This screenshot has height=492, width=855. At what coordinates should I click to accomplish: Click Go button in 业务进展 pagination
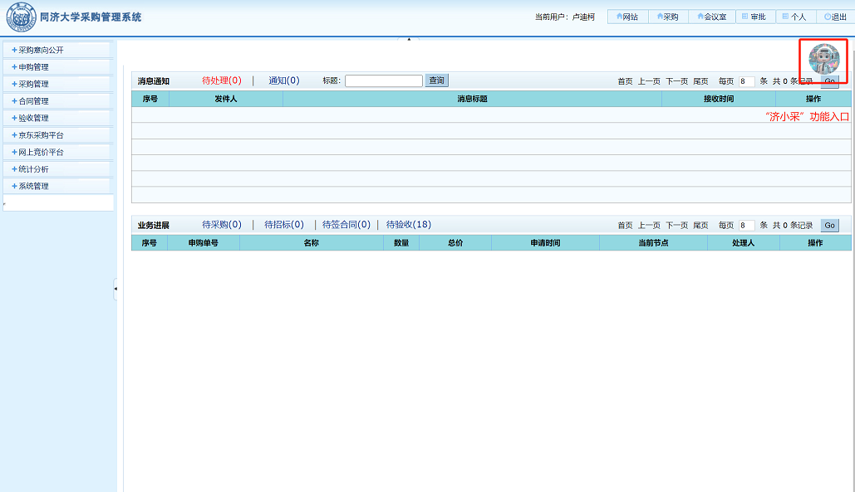(829, 226)
